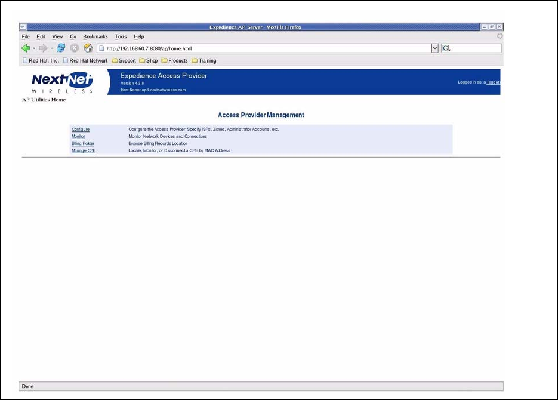The width and height of the screenshot is (558, 400).
Task: Click the NextNet Wireless logo
Action: click(x=63, y=82)
